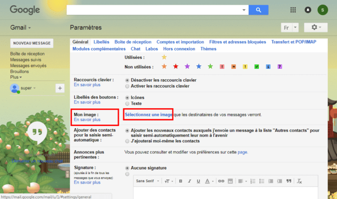Expand the Plus sidebar section
Image resolution: width=337 pixels, height=199 pixels.
(x=16, y=77)
